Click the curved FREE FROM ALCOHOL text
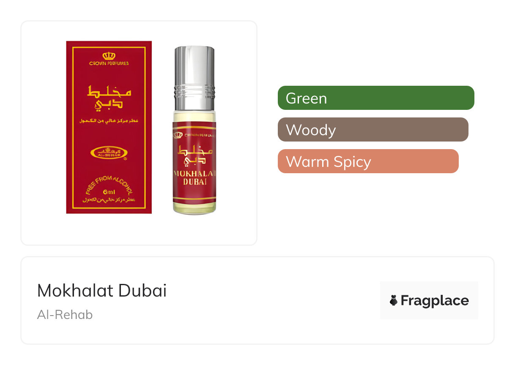The image size is (515, 365). coord(109,182)
